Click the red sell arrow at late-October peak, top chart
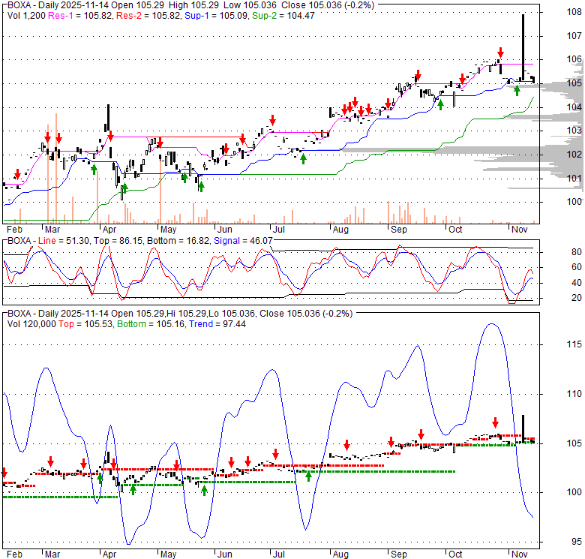The image size is (585, 559). (500, 53)
